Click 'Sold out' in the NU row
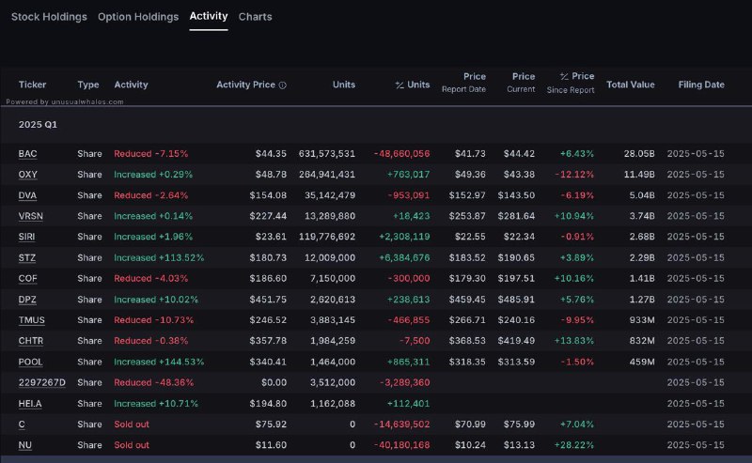752x463 pixels. point(132,445)
